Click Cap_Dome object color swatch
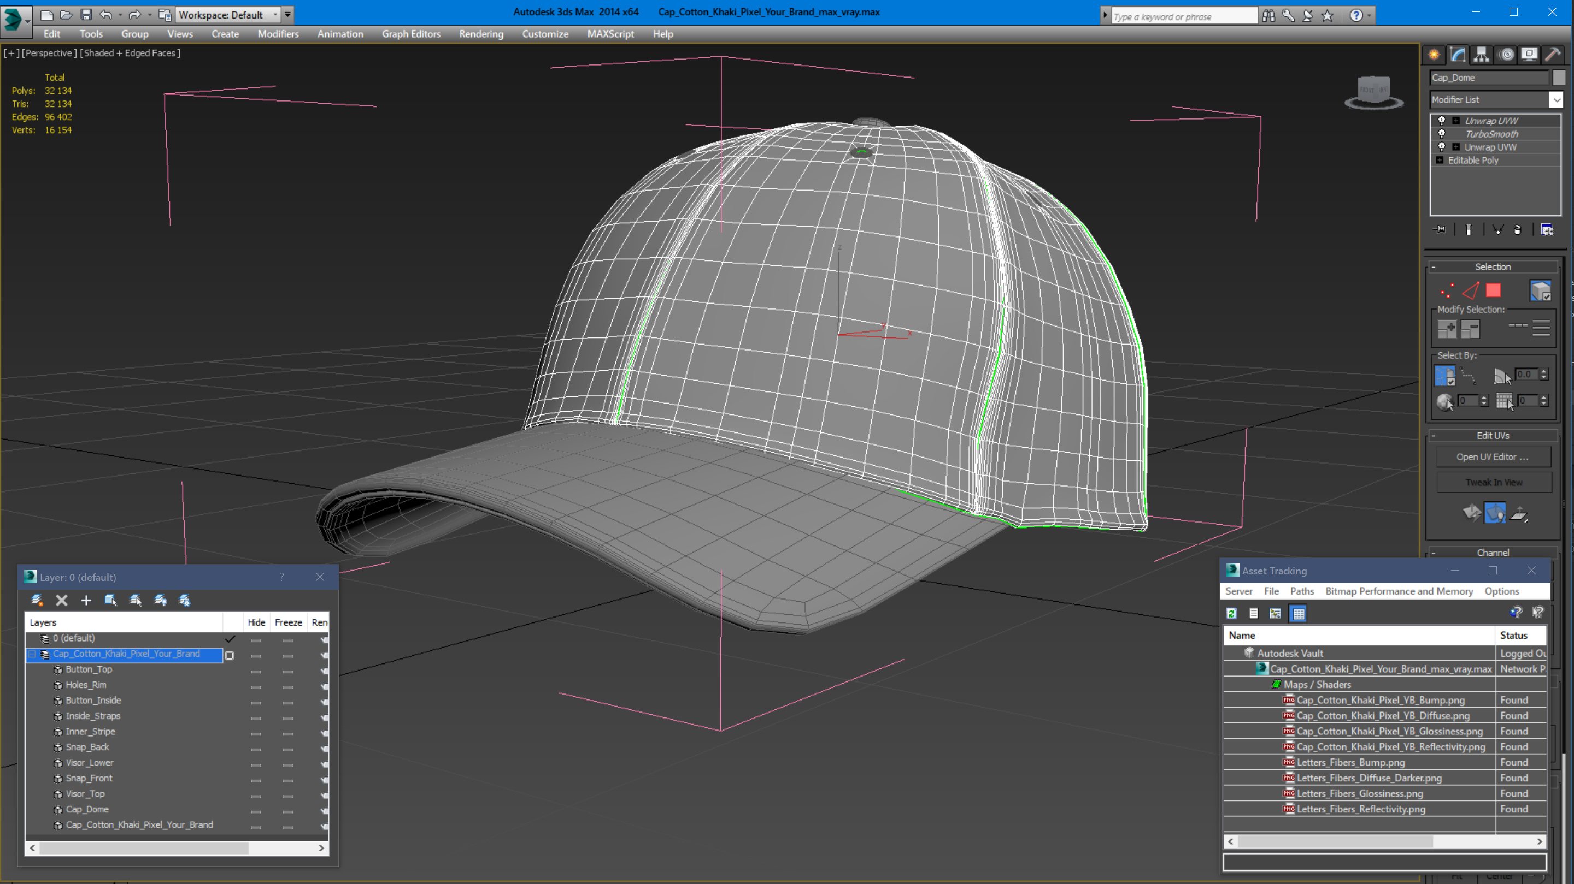The height and width of the screenshot is (884, 1574). [x=1559, y=78]
